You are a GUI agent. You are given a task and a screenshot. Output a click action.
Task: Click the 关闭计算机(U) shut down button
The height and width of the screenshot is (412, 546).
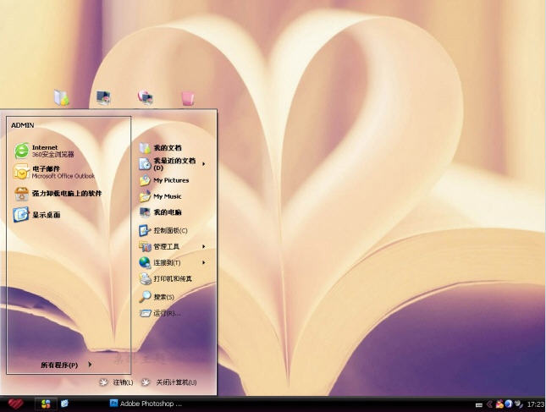coord(173,382)
